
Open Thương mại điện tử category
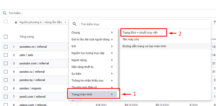point(93,87)
